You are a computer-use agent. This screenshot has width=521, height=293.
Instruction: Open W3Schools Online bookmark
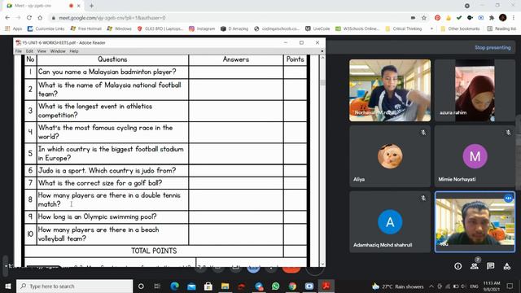point(357,29)
